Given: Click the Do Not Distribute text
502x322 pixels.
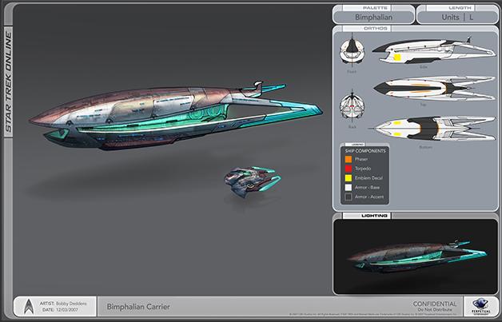Looking at the screenshot, I should pyautogui.click(x=436, y=310).
